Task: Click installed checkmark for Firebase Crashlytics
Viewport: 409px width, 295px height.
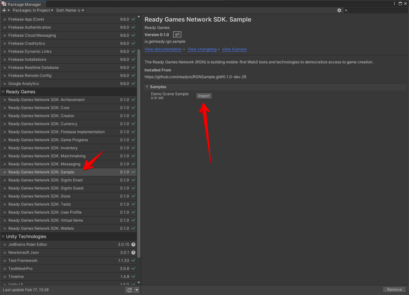Action: coord(133,43)
